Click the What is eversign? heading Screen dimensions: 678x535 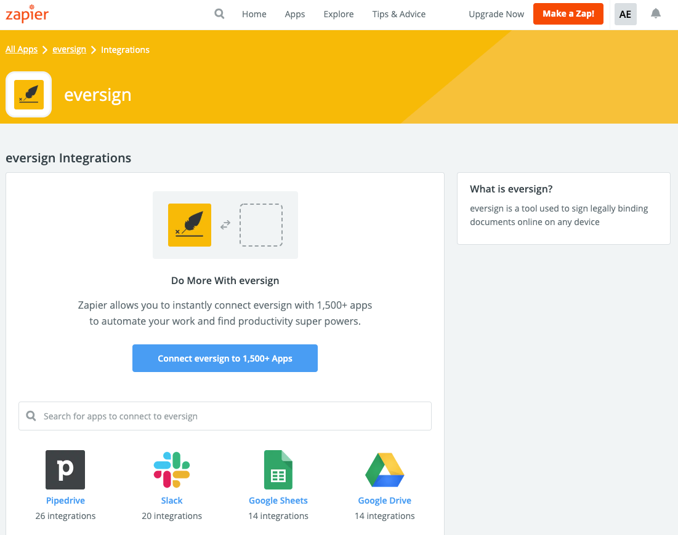(x=511, y=189)
